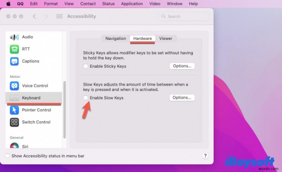
Task: Open the QQ application menu
Action: (20, 4)
